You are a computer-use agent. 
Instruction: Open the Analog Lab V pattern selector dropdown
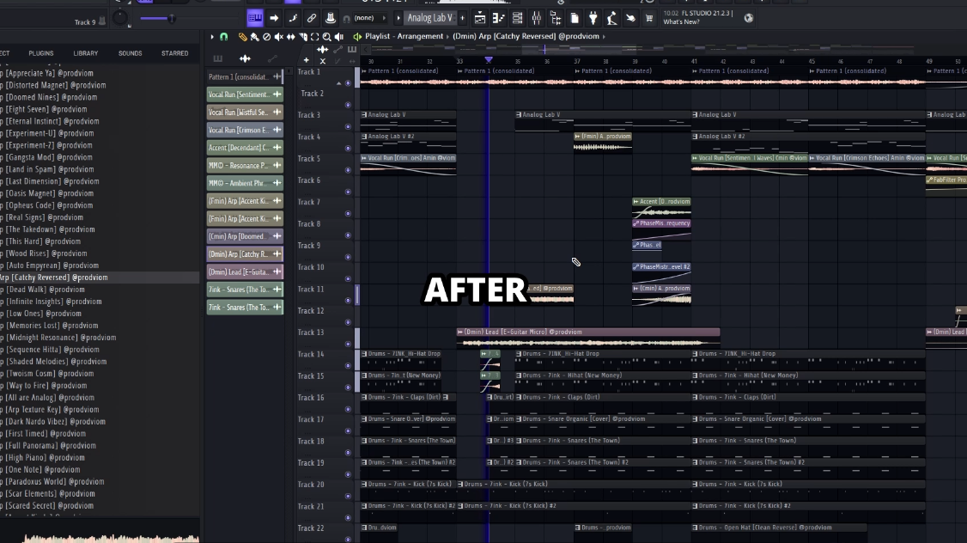(429, 18)
